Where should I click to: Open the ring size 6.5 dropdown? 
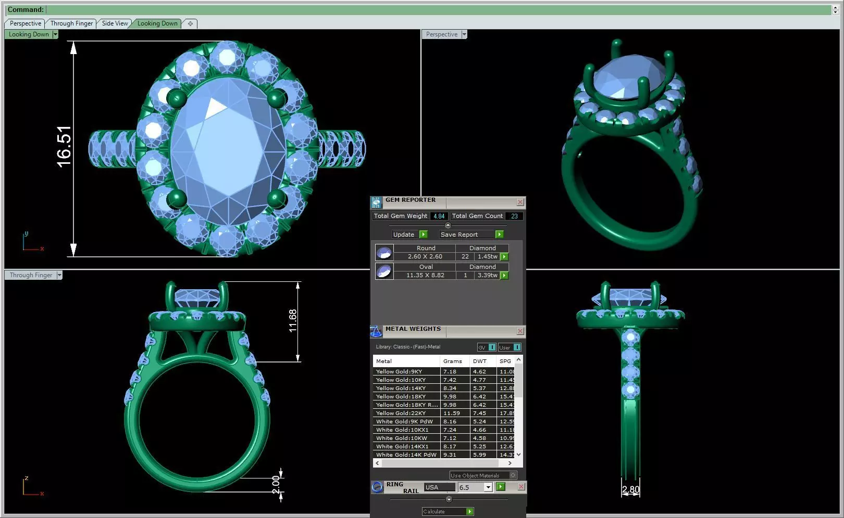[x=488, y=487]
